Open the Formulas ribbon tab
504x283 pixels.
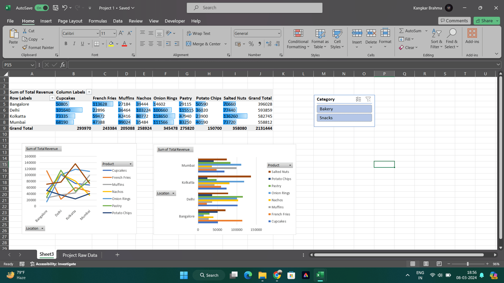(x=97, y=21)
